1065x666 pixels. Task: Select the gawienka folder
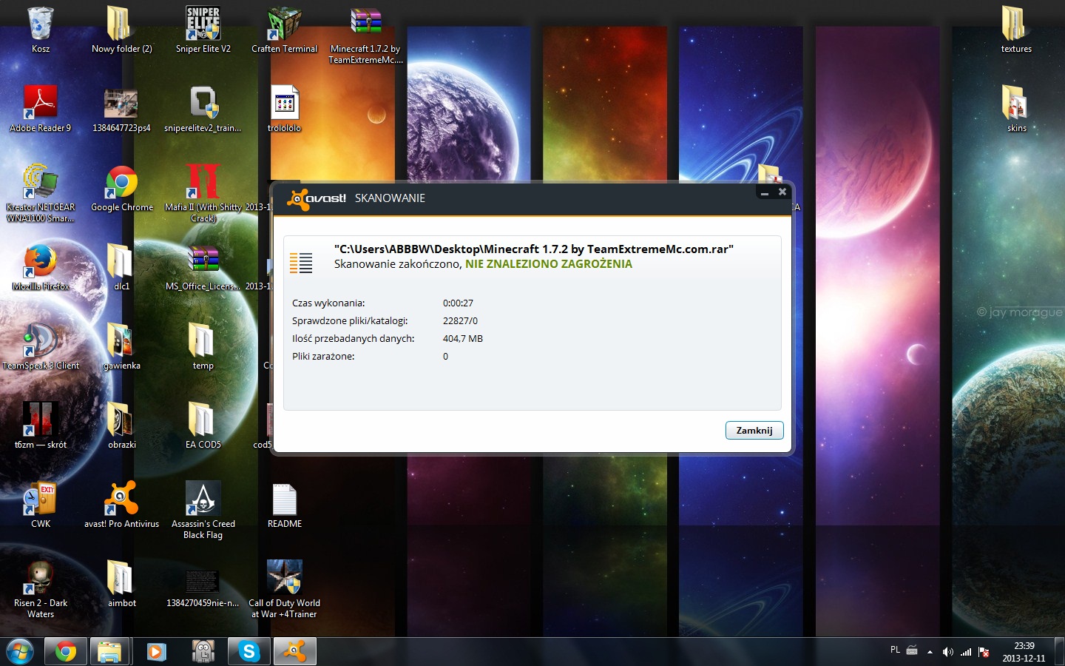tap(121, 347)
